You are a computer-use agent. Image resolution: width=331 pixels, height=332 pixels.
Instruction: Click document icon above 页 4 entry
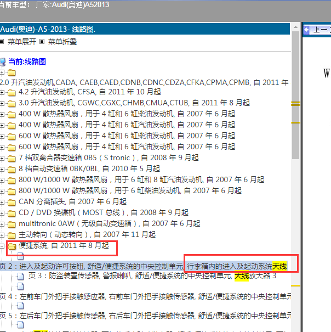point(20,286)
